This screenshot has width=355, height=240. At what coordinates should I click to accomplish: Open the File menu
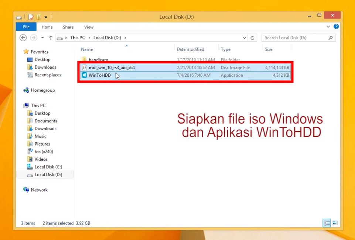click(26, 27)
